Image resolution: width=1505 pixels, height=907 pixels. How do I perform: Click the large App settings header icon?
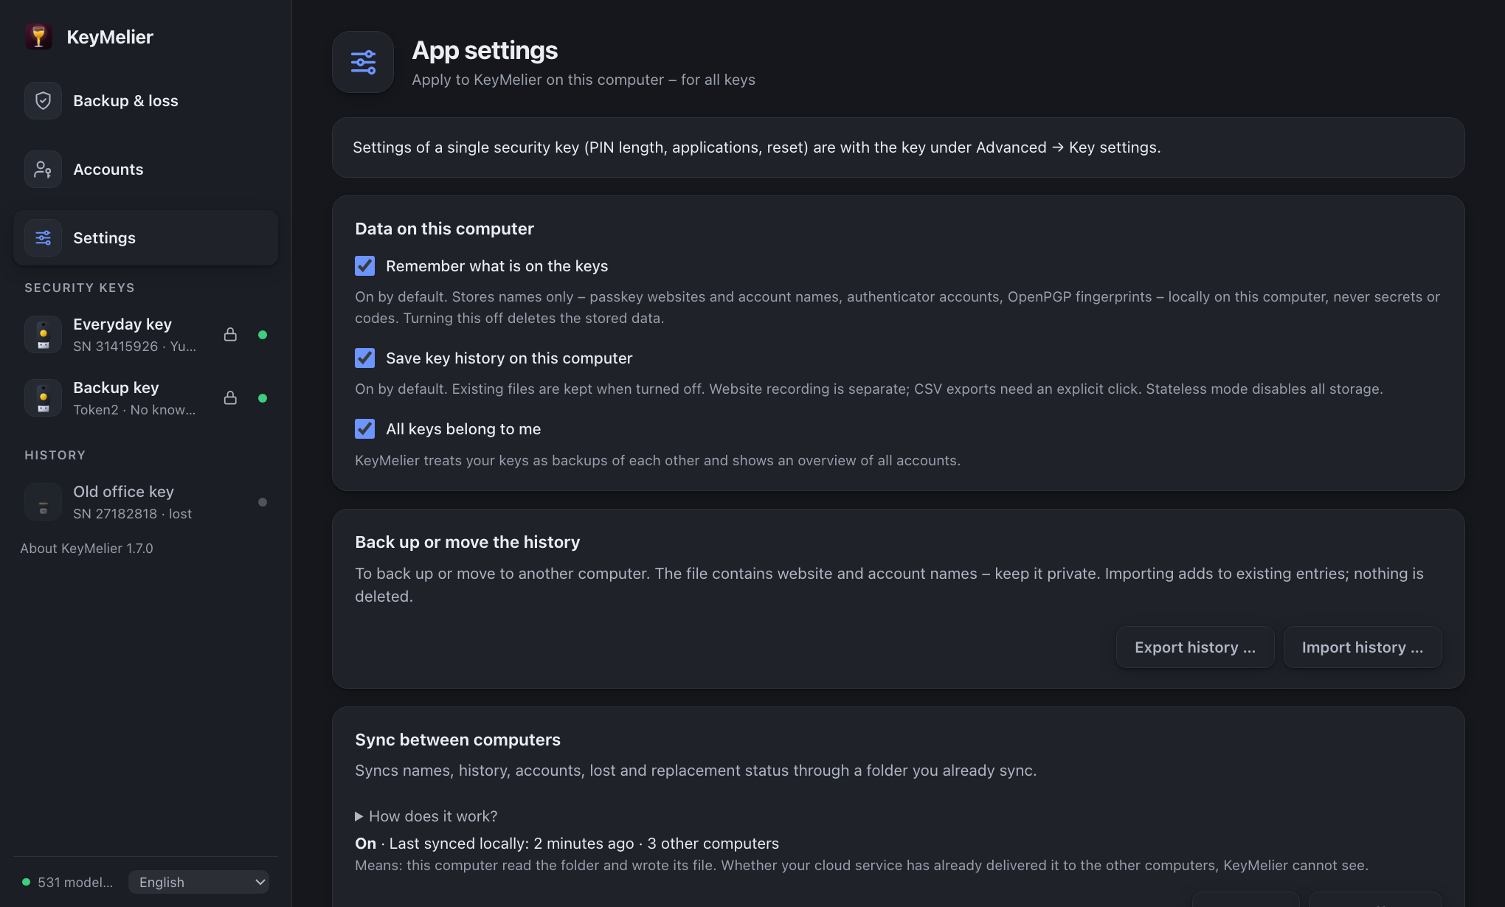[x=363, y=62]
